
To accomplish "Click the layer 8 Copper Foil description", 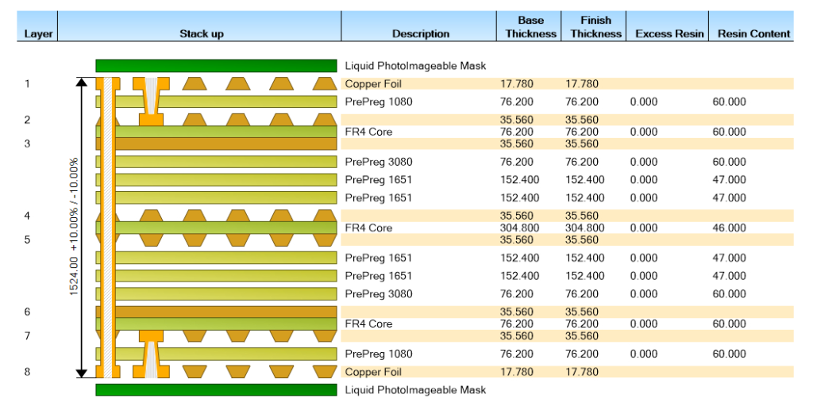I will click(x=373, y=372).
